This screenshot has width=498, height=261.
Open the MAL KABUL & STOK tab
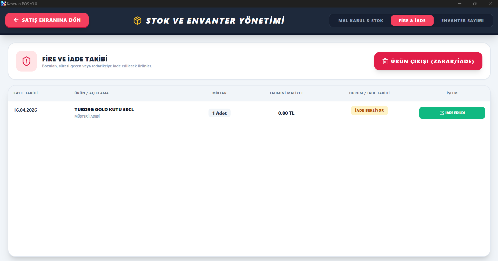click(360, 20)
